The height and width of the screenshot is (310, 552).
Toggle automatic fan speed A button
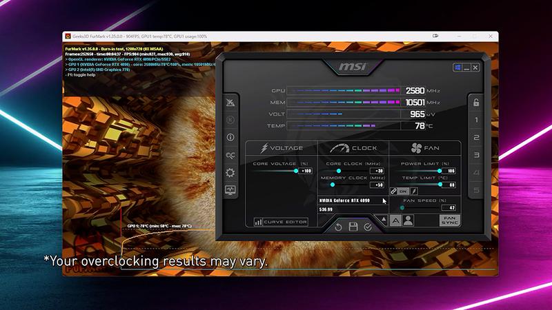pyautogui.click(x=395, y=220)
